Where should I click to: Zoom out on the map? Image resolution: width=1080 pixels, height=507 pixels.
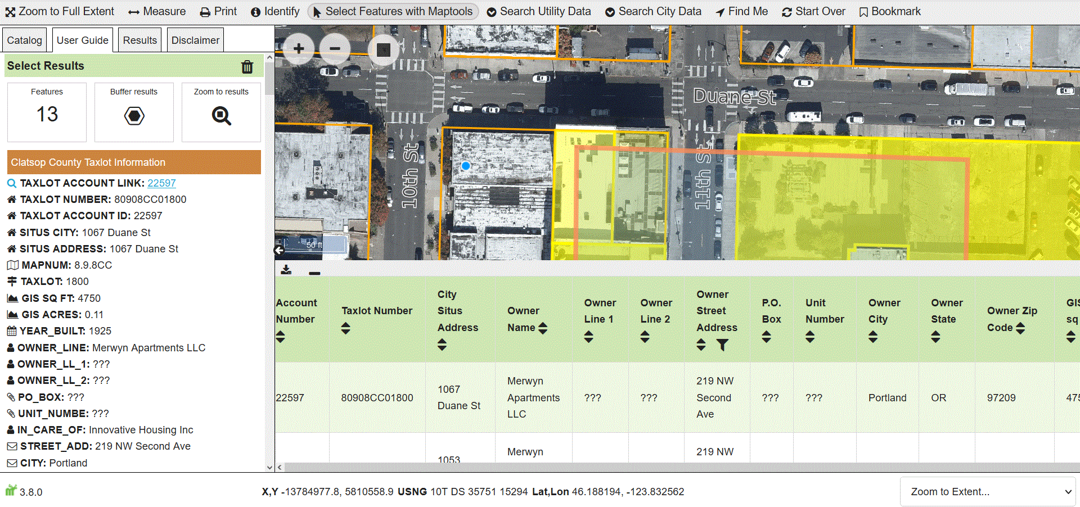click(x=335, y=49)
